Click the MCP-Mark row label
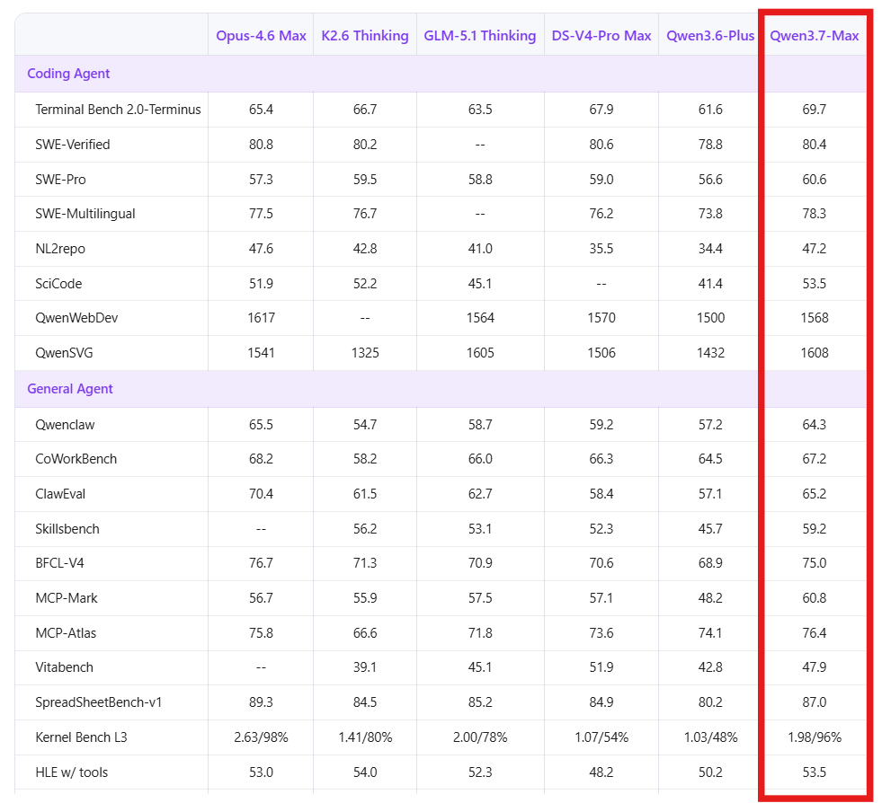 (x=67, y=597)
